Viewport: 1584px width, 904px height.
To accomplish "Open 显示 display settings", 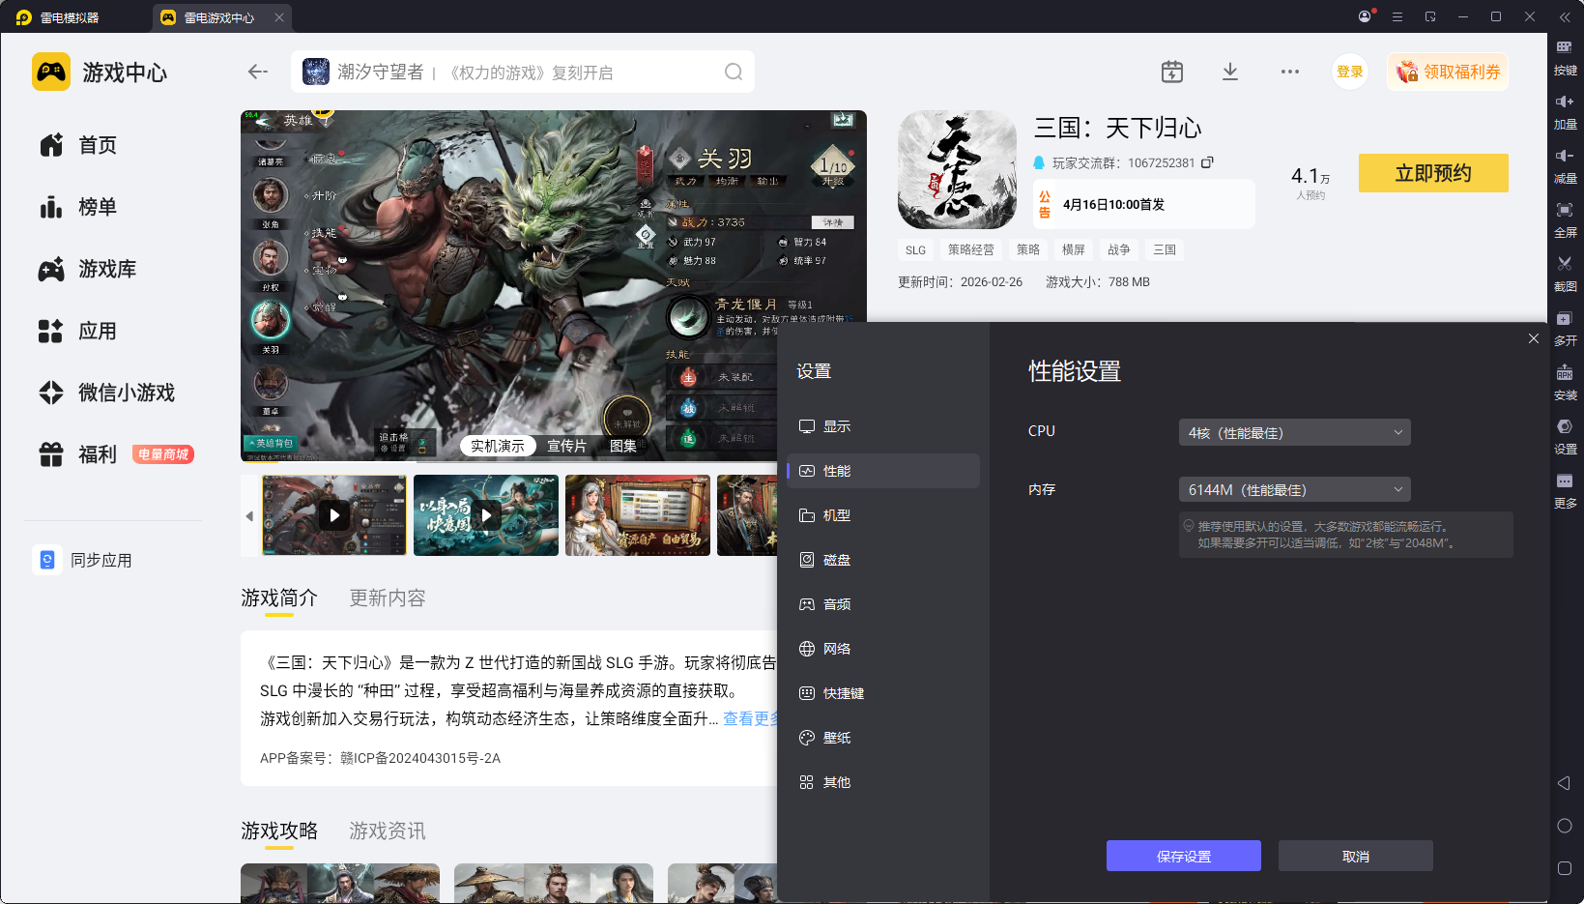I will coord(883,426).
